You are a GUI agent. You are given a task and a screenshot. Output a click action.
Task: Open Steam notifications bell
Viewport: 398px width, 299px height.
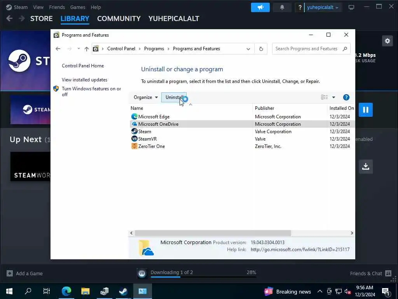coord(282,7)
